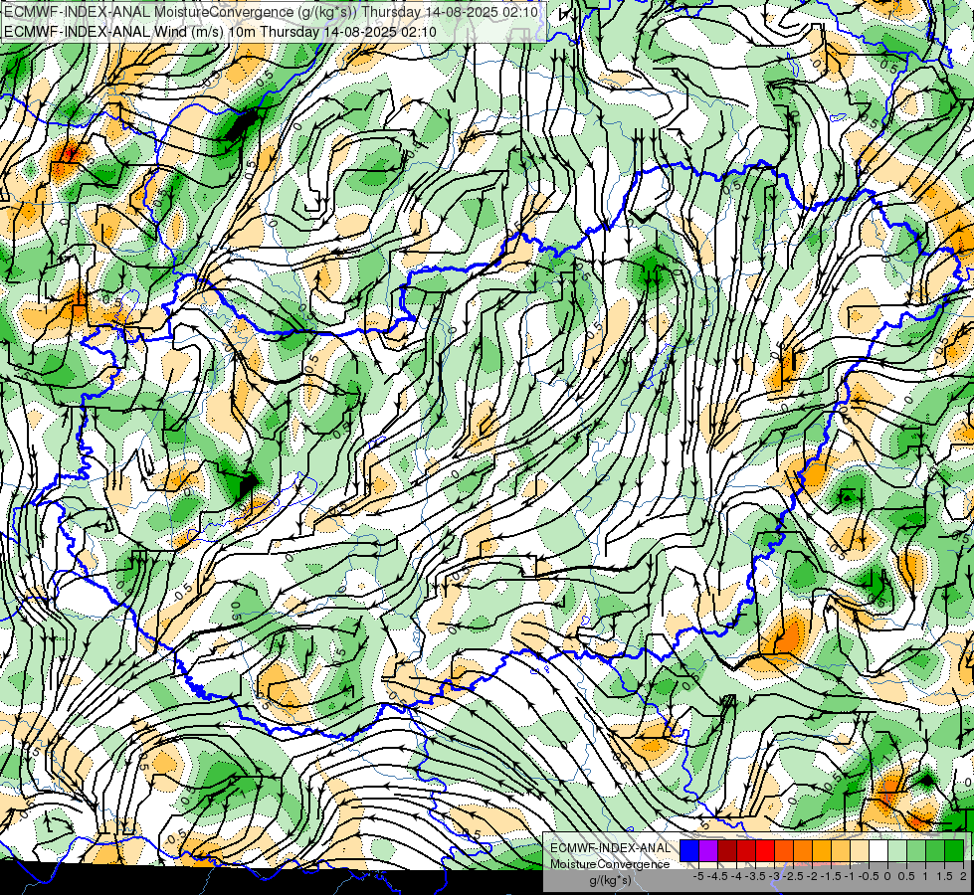The width and height of the screenshot is (974, 895).
Task: Click the legend tick value 2
Action: point(963,876)
